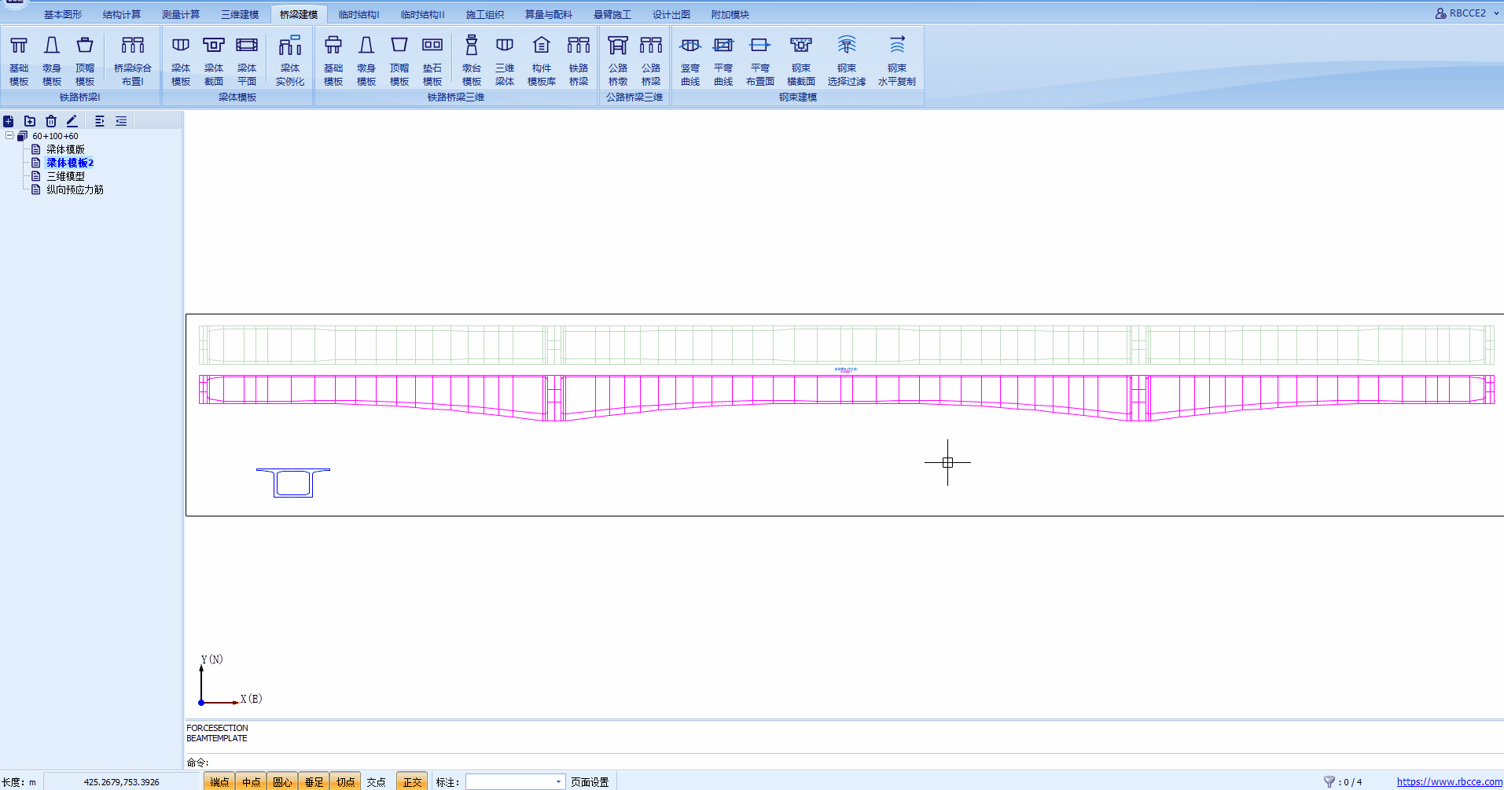This screenshot has width=1504, height=790.
Task: Open the www.rbcce.com hyperlink
Action: tap(1449, 781)
